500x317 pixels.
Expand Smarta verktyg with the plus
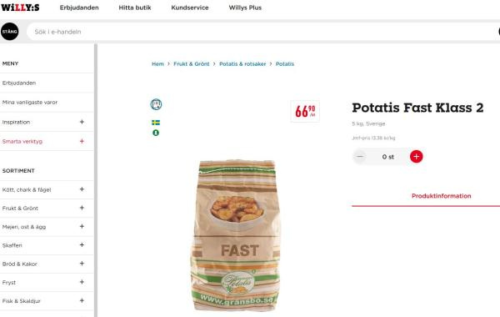coord(82,141)
